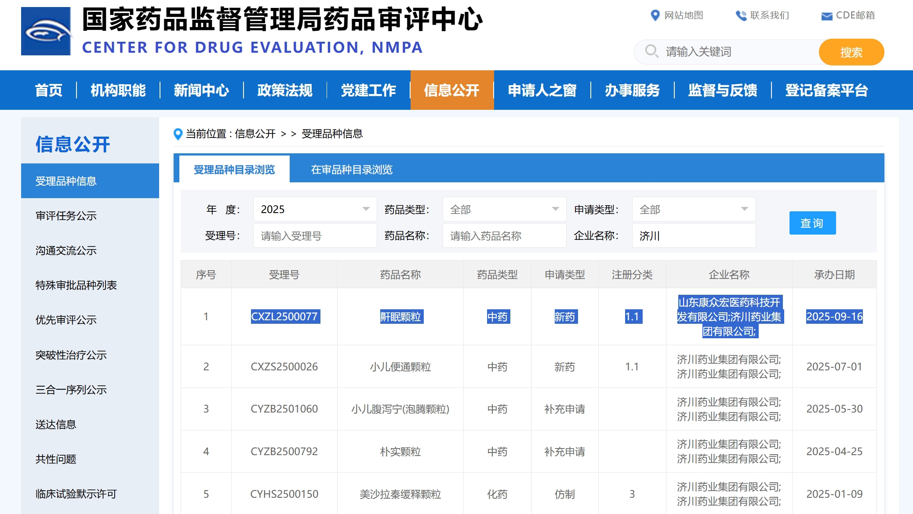Click drug name 小儿腹泻宁(泡腾颗粒)

coord(400,409)
